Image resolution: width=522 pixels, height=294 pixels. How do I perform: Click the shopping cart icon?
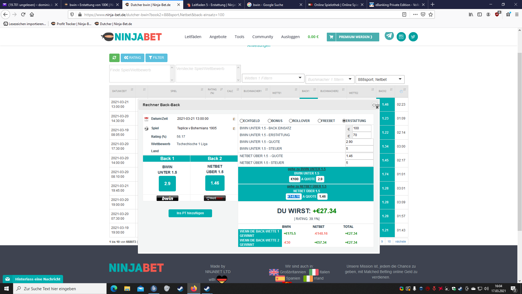(331, 37)
